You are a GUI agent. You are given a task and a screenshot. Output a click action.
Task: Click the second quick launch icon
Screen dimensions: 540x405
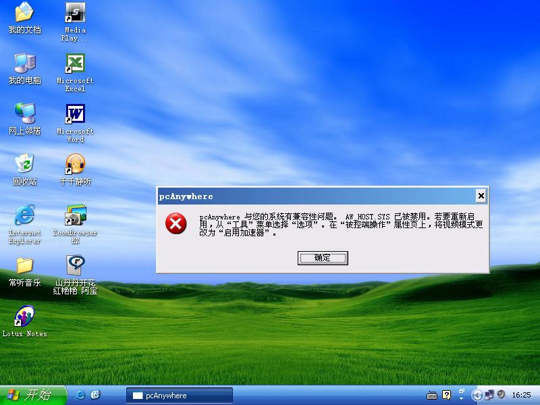coord(95,395)
